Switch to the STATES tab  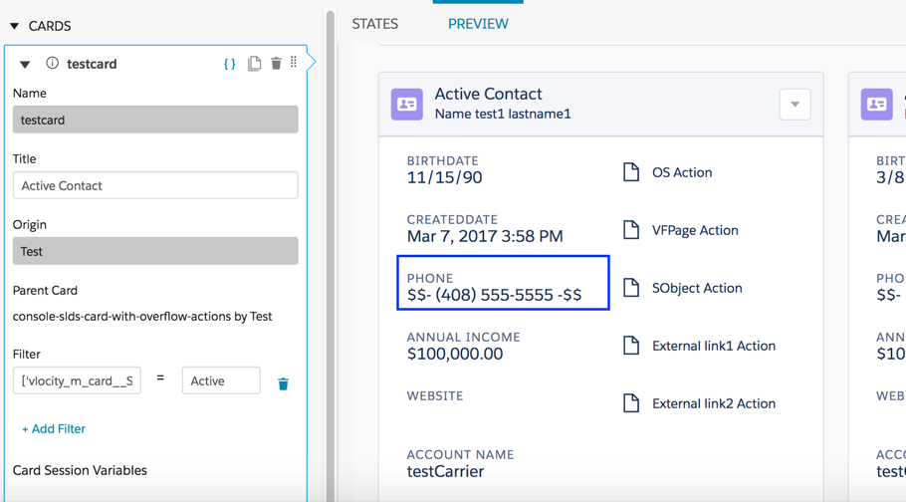tap(375, 24)
